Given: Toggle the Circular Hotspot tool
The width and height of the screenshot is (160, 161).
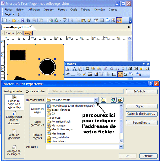Looking at the screenshot, I should tap(120, 74).
